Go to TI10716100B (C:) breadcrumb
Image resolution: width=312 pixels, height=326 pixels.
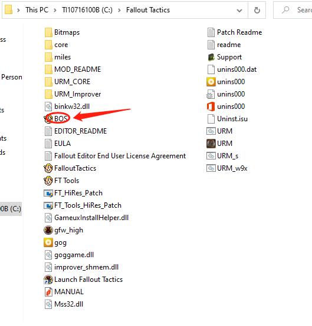tap(87, 10)
